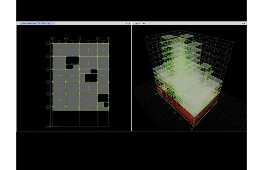Click the slab opening along the grid E edge

103,98
